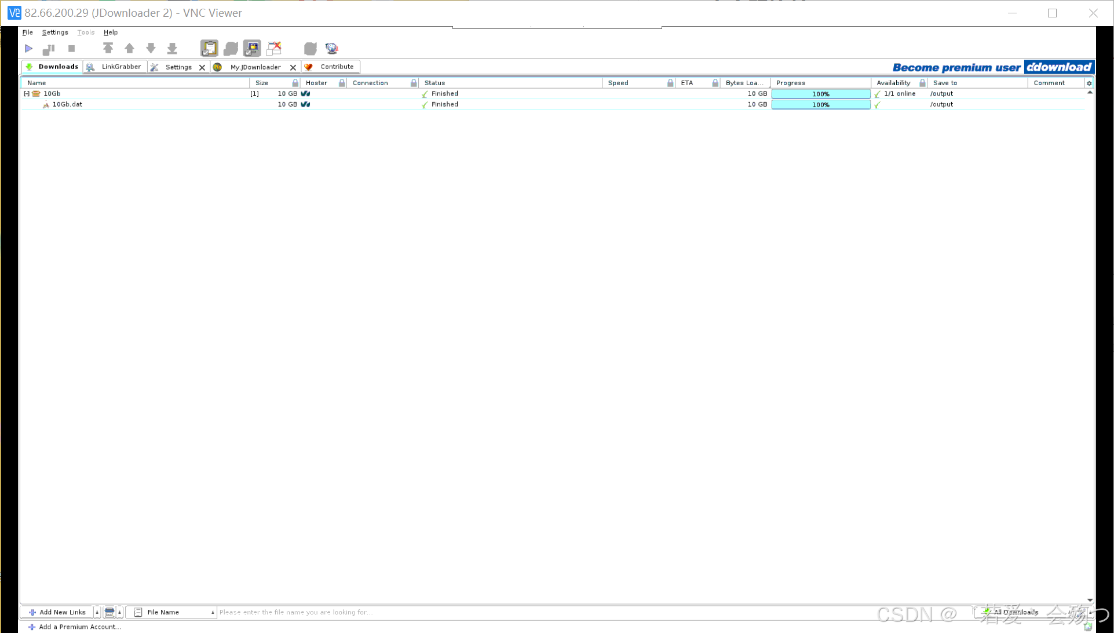1114x633 pixels.
Task: Toggle clipboard observer toolbar button
Action: [209, 49]
